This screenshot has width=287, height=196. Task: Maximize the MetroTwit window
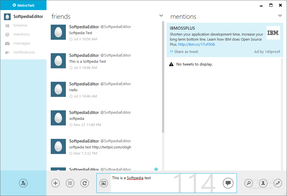click(x=271, y=5)
